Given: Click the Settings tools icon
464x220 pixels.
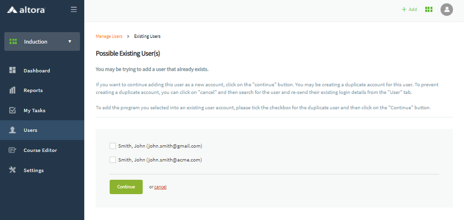Looking at the screenshot, I should [13, 170].
